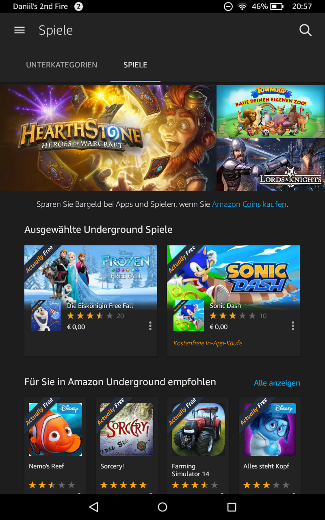325x520 pixels.
Task: Tap the Alle anzeigen link
Action: [x=277, y=383]
